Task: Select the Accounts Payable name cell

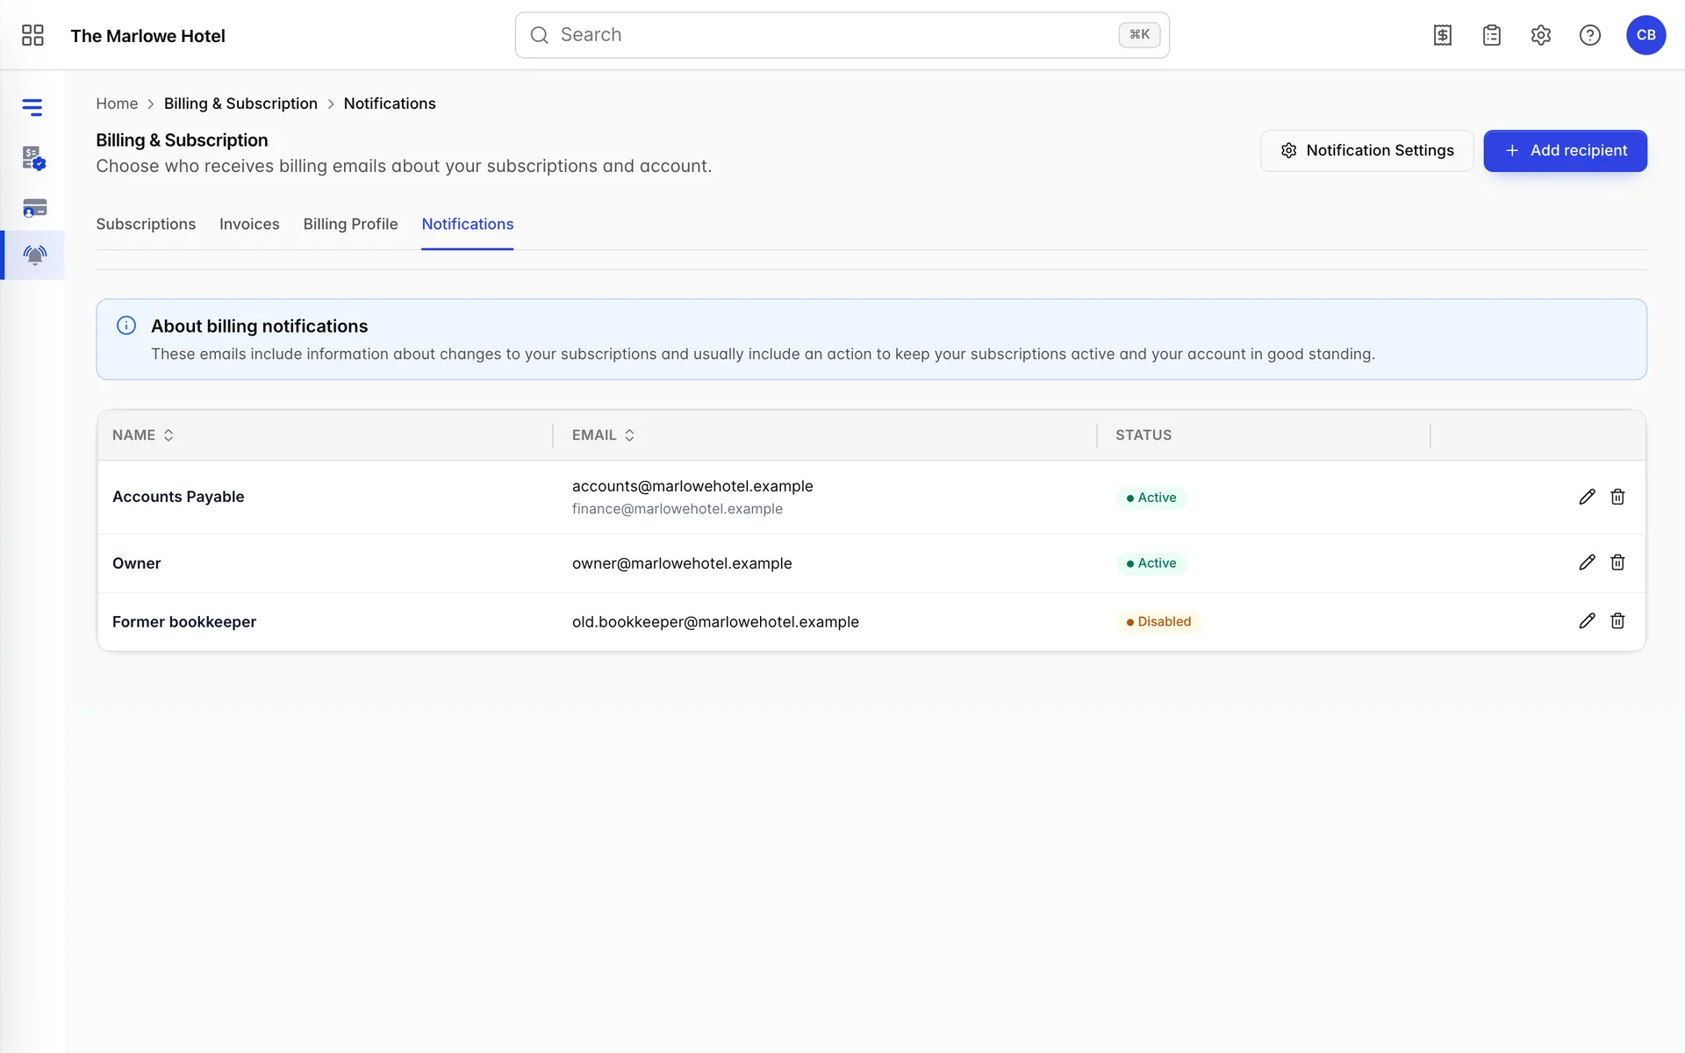Action: 178,497
